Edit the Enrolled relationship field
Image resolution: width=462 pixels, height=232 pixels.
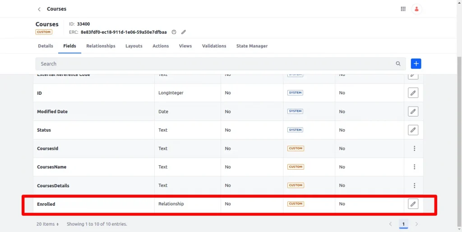click(413, 204)
